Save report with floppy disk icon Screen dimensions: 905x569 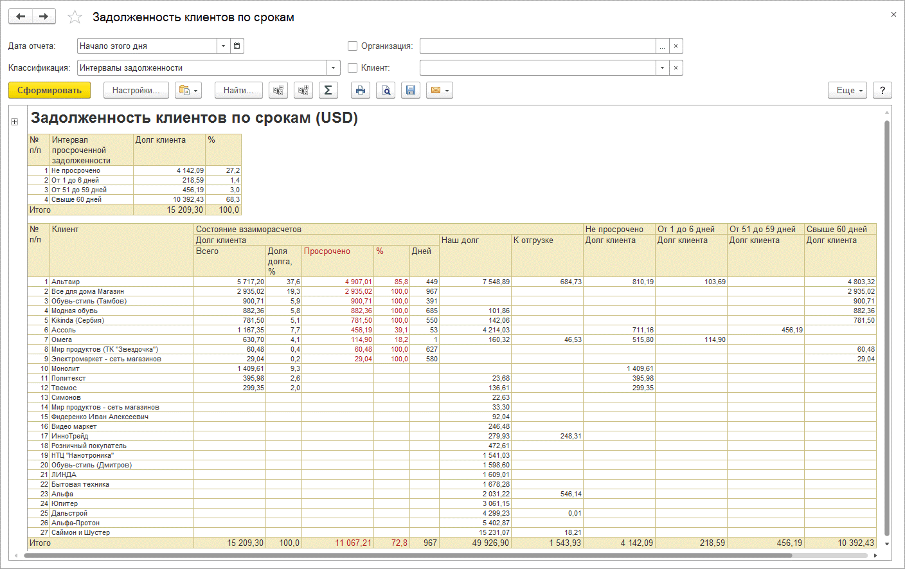point(410,91)
